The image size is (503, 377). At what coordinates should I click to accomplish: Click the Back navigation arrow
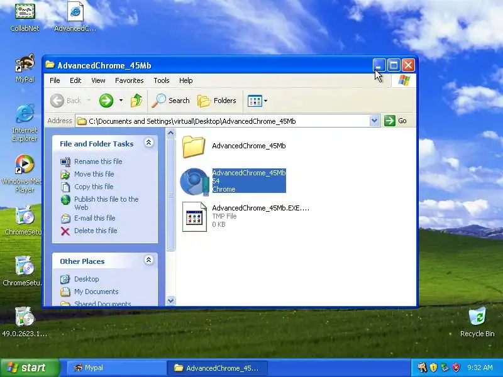coord(57,101)
